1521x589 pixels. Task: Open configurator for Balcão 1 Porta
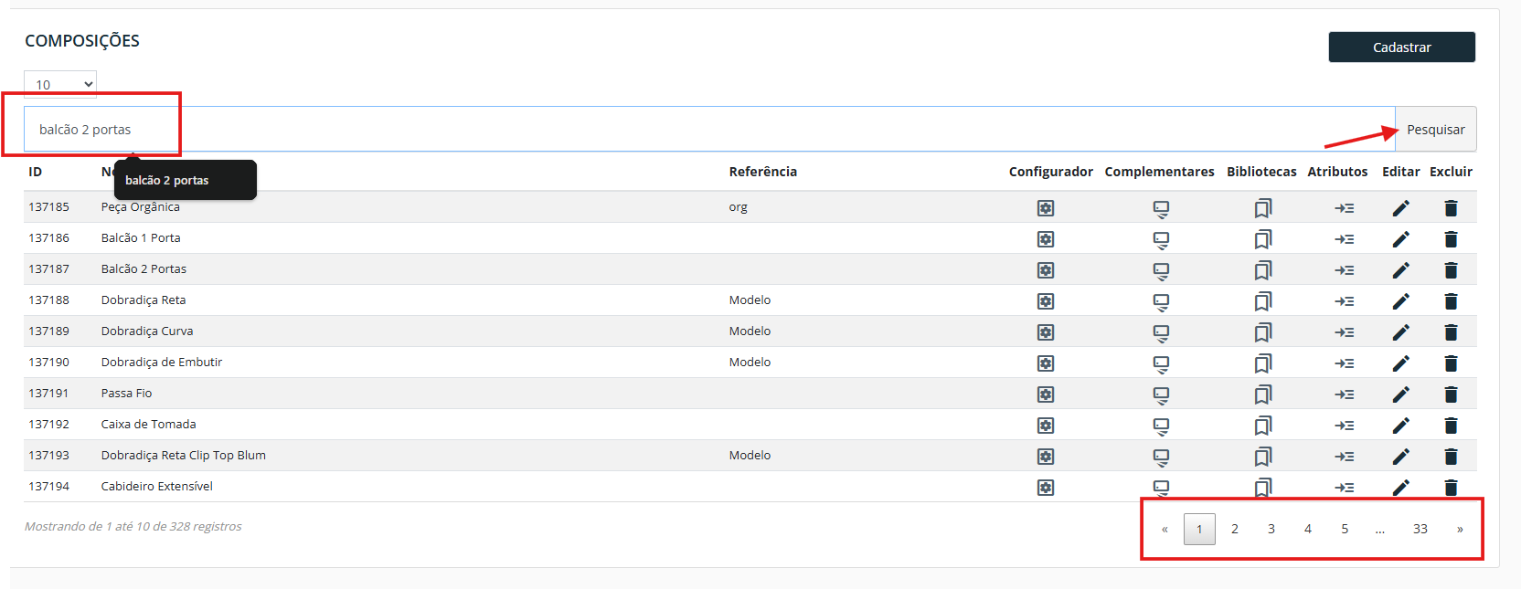tap(1046, 239)
